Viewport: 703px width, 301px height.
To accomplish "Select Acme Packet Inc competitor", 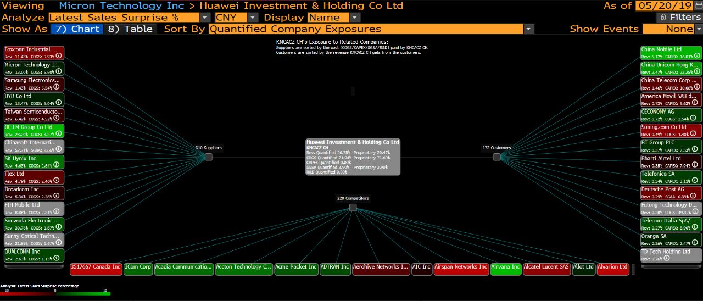I will click(x=296, y=269).
